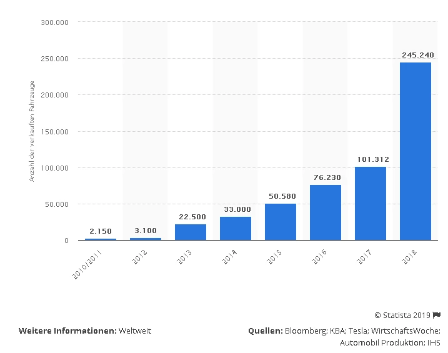The height and width of the screenshot is (353, 448).
Task: Click the Weitere Informationen label
Action: coord(67,331)
